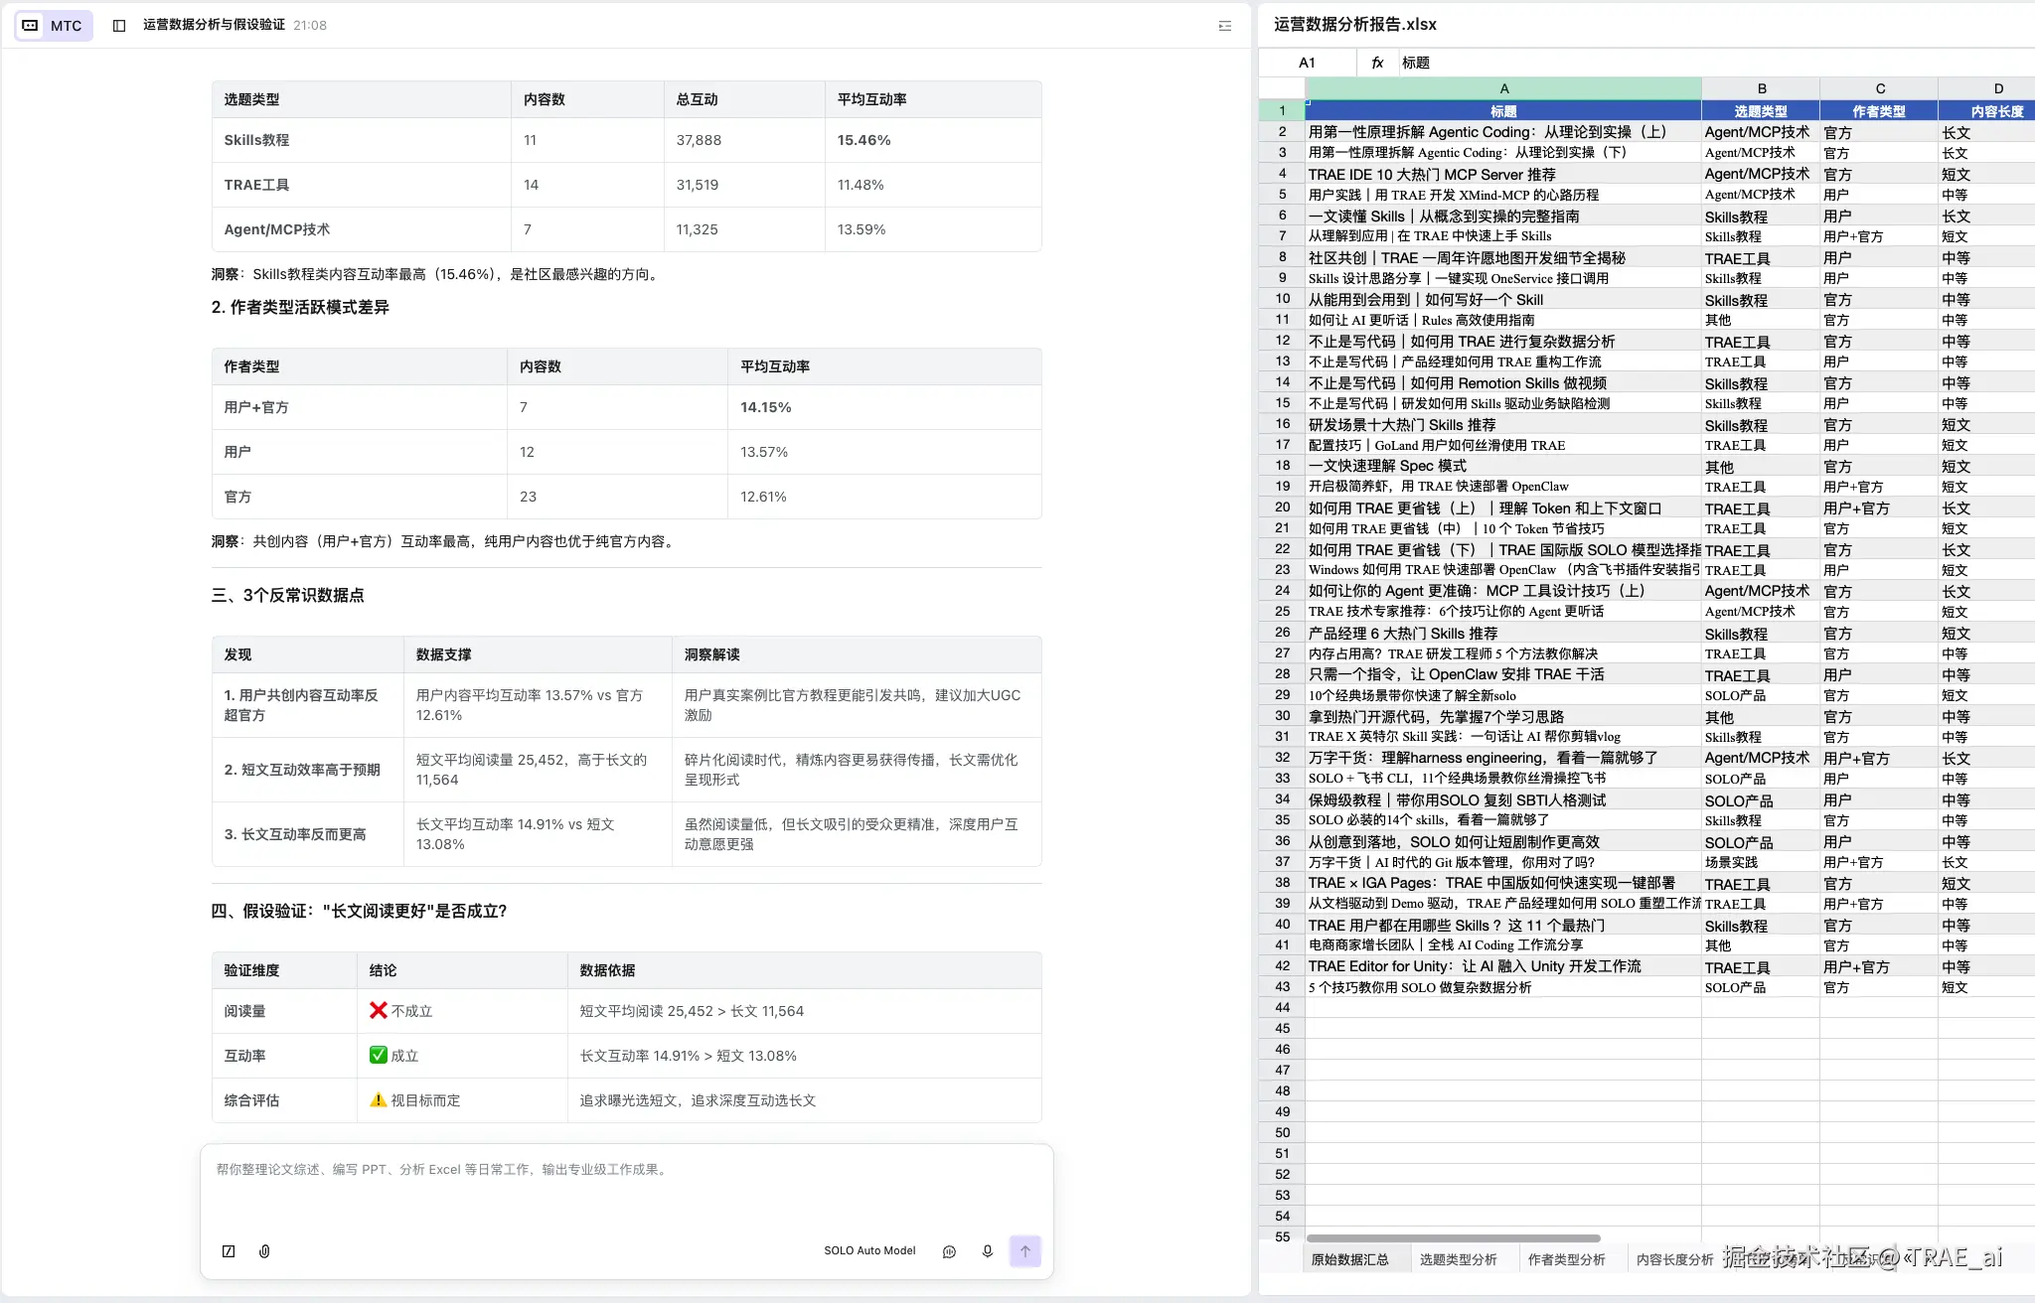This screenshot has width=2035, height=1303.
Task: Select cell '一文快速理解 Spec 模式'
Action: 1503,466
